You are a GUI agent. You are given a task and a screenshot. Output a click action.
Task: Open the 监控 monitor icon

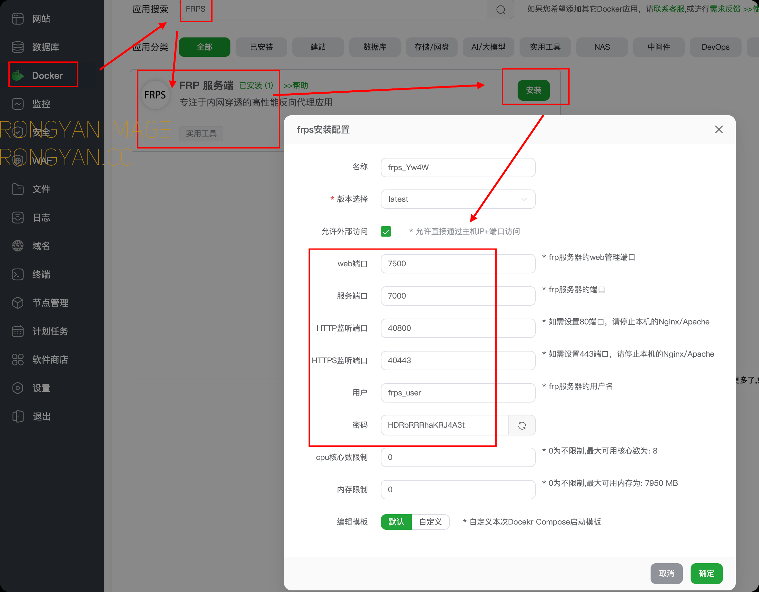[x=18, y=104]
